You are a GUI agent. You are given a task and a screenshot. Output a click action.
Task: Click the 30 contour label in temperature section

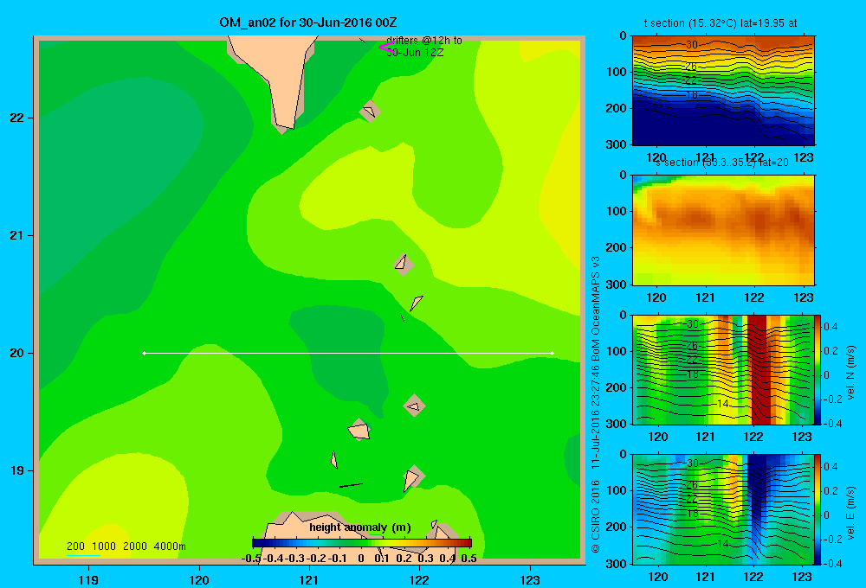click(x=692, y=45)
